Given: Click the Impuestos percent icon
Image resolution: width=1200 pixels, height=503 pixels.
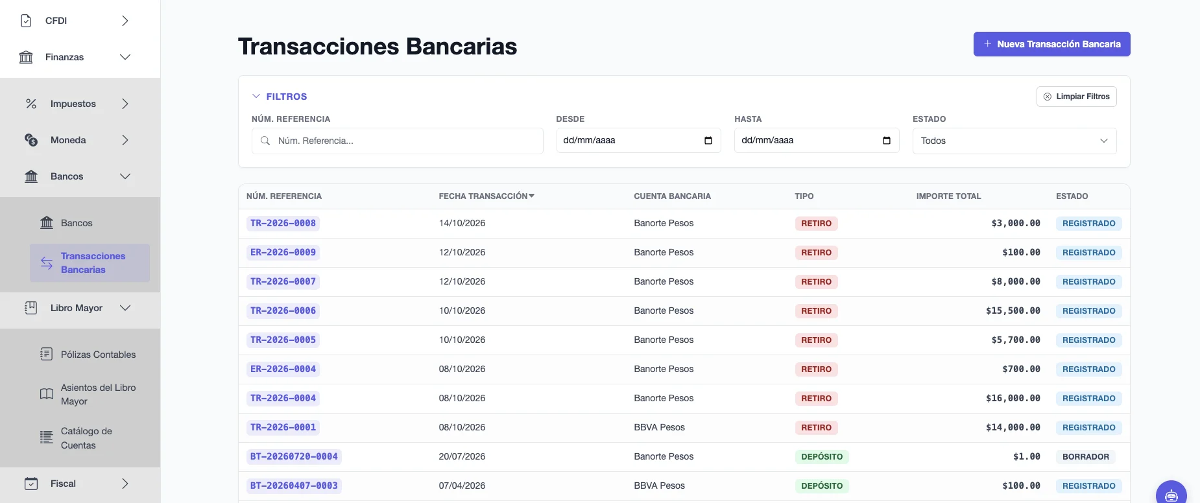Looking at the screenshot, I should tap(31, 104).
